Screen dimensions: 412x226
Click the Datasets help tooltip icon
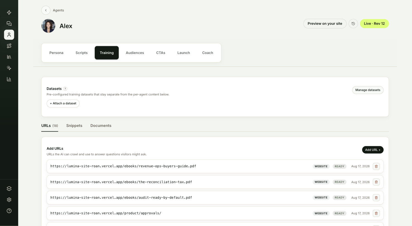coord(65,89)
